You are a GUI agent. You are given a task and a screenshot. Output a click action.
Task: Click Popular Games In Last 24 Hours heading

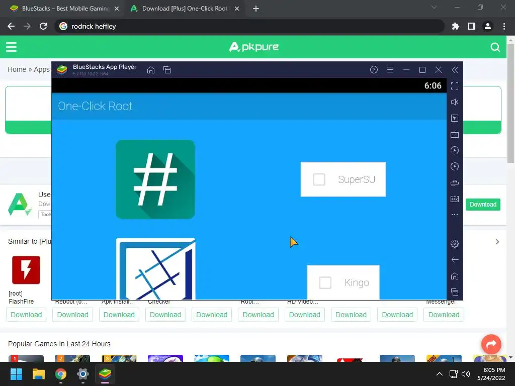(x=59, y=344)
